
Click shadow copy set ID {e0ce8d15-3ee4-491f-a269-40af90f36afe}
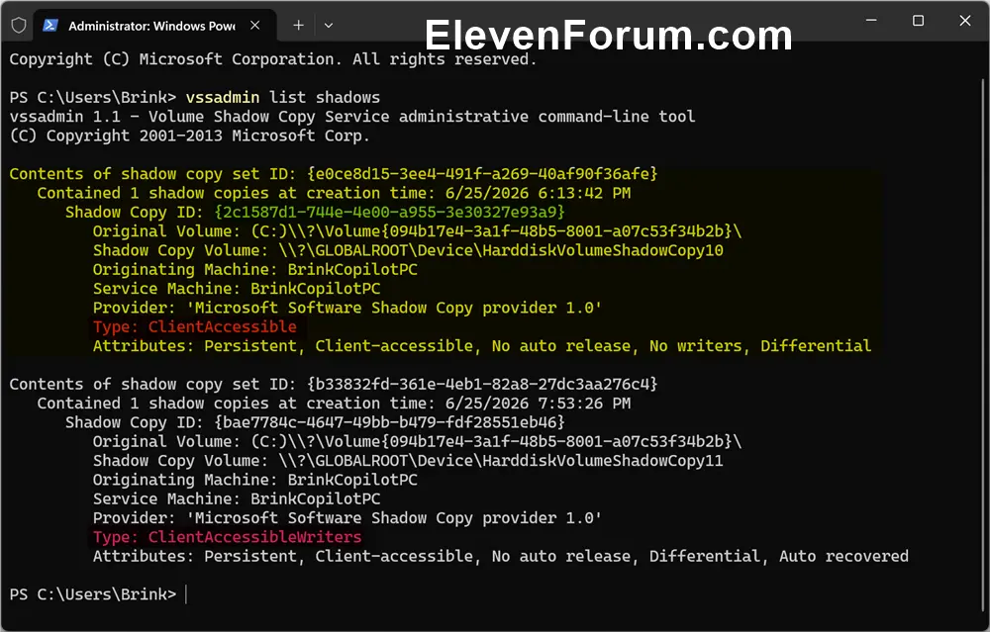[x=482, y=174]
